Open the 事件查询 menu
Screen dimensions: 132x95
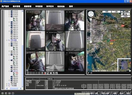[50, 6]
